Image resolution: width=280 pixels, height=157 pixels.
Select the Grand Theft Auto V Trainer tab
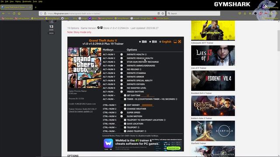tap(17, 7)
